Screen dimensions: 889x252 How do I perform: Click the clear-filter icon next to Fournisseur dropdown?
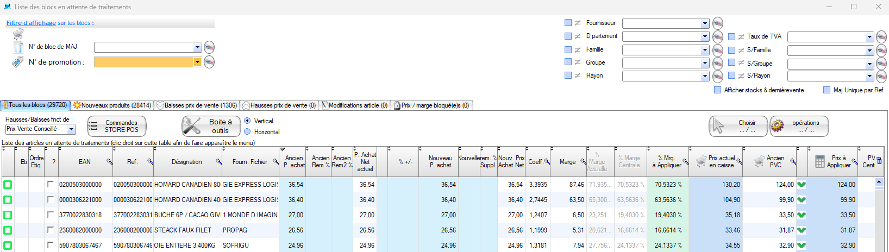click(x=718, y=23)
